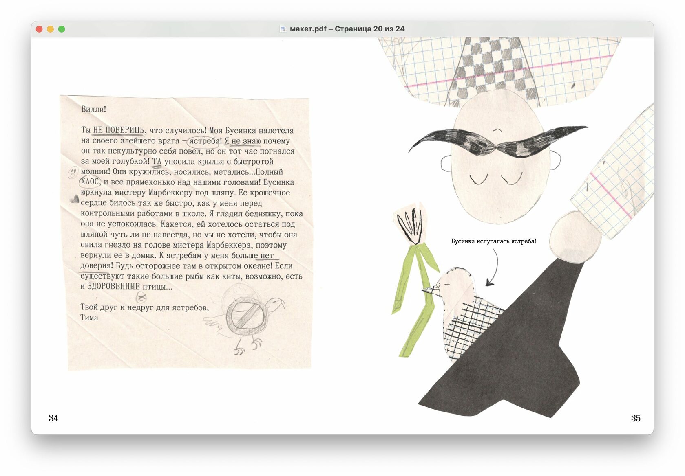685x476 pixels.
Task: Click the underlined phrase "Я не знаю"
Action: 243,141
